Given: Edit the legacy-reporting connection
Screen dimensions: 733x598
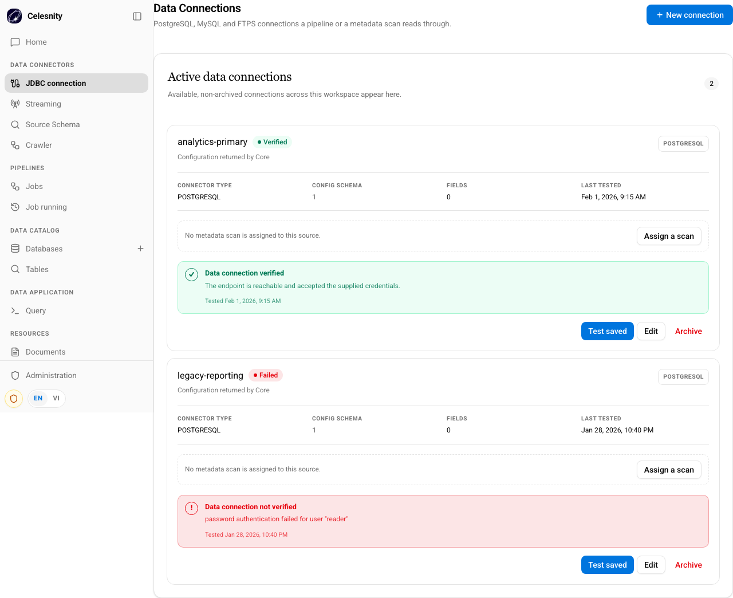Looking at the screenshot, I should click(651, 565).
